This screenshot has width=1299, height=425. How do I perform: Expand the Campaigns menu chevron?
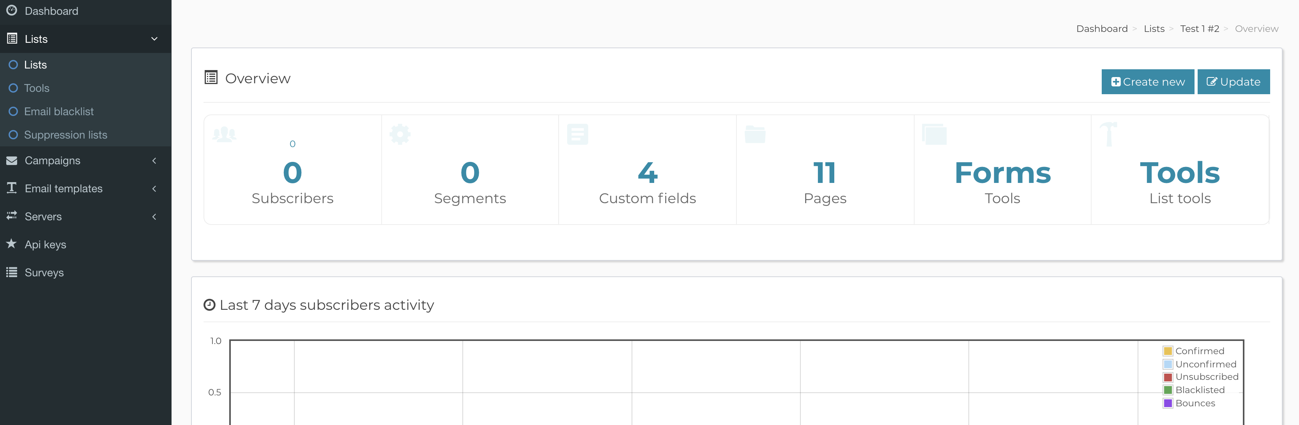pyautogui.click(x=154, y=161)
